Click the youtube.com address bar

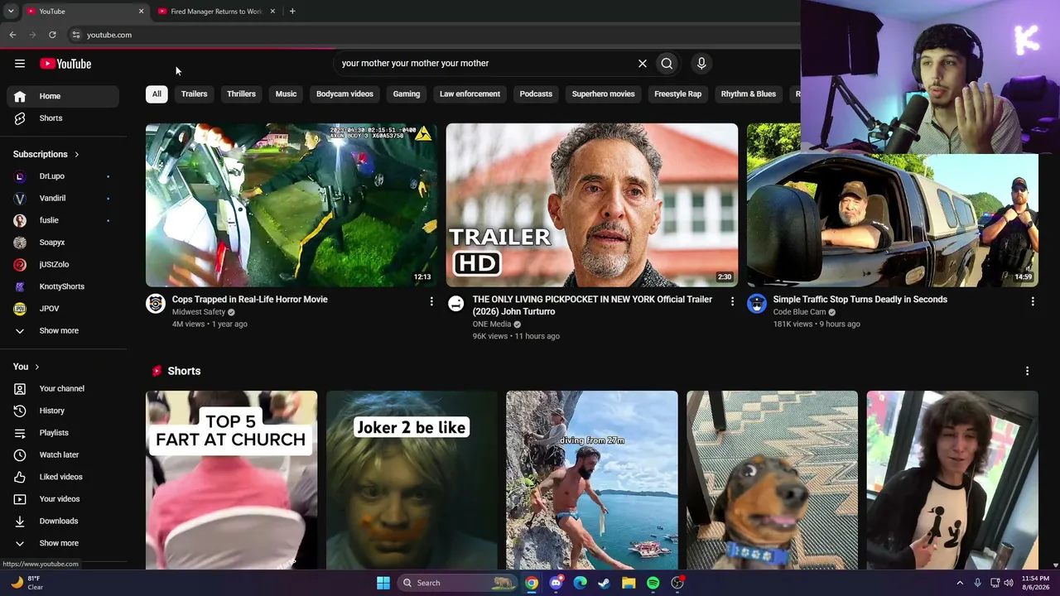point(431,35)
